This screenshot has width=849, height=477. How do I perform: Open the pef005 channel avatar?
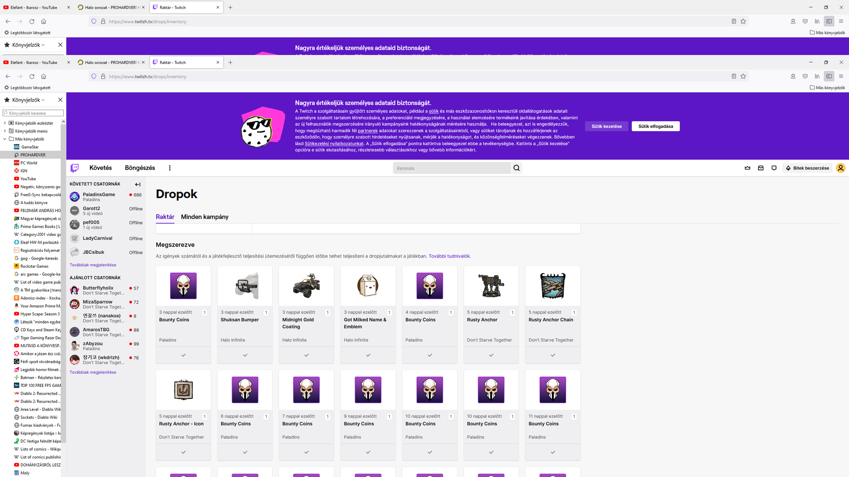75,225
